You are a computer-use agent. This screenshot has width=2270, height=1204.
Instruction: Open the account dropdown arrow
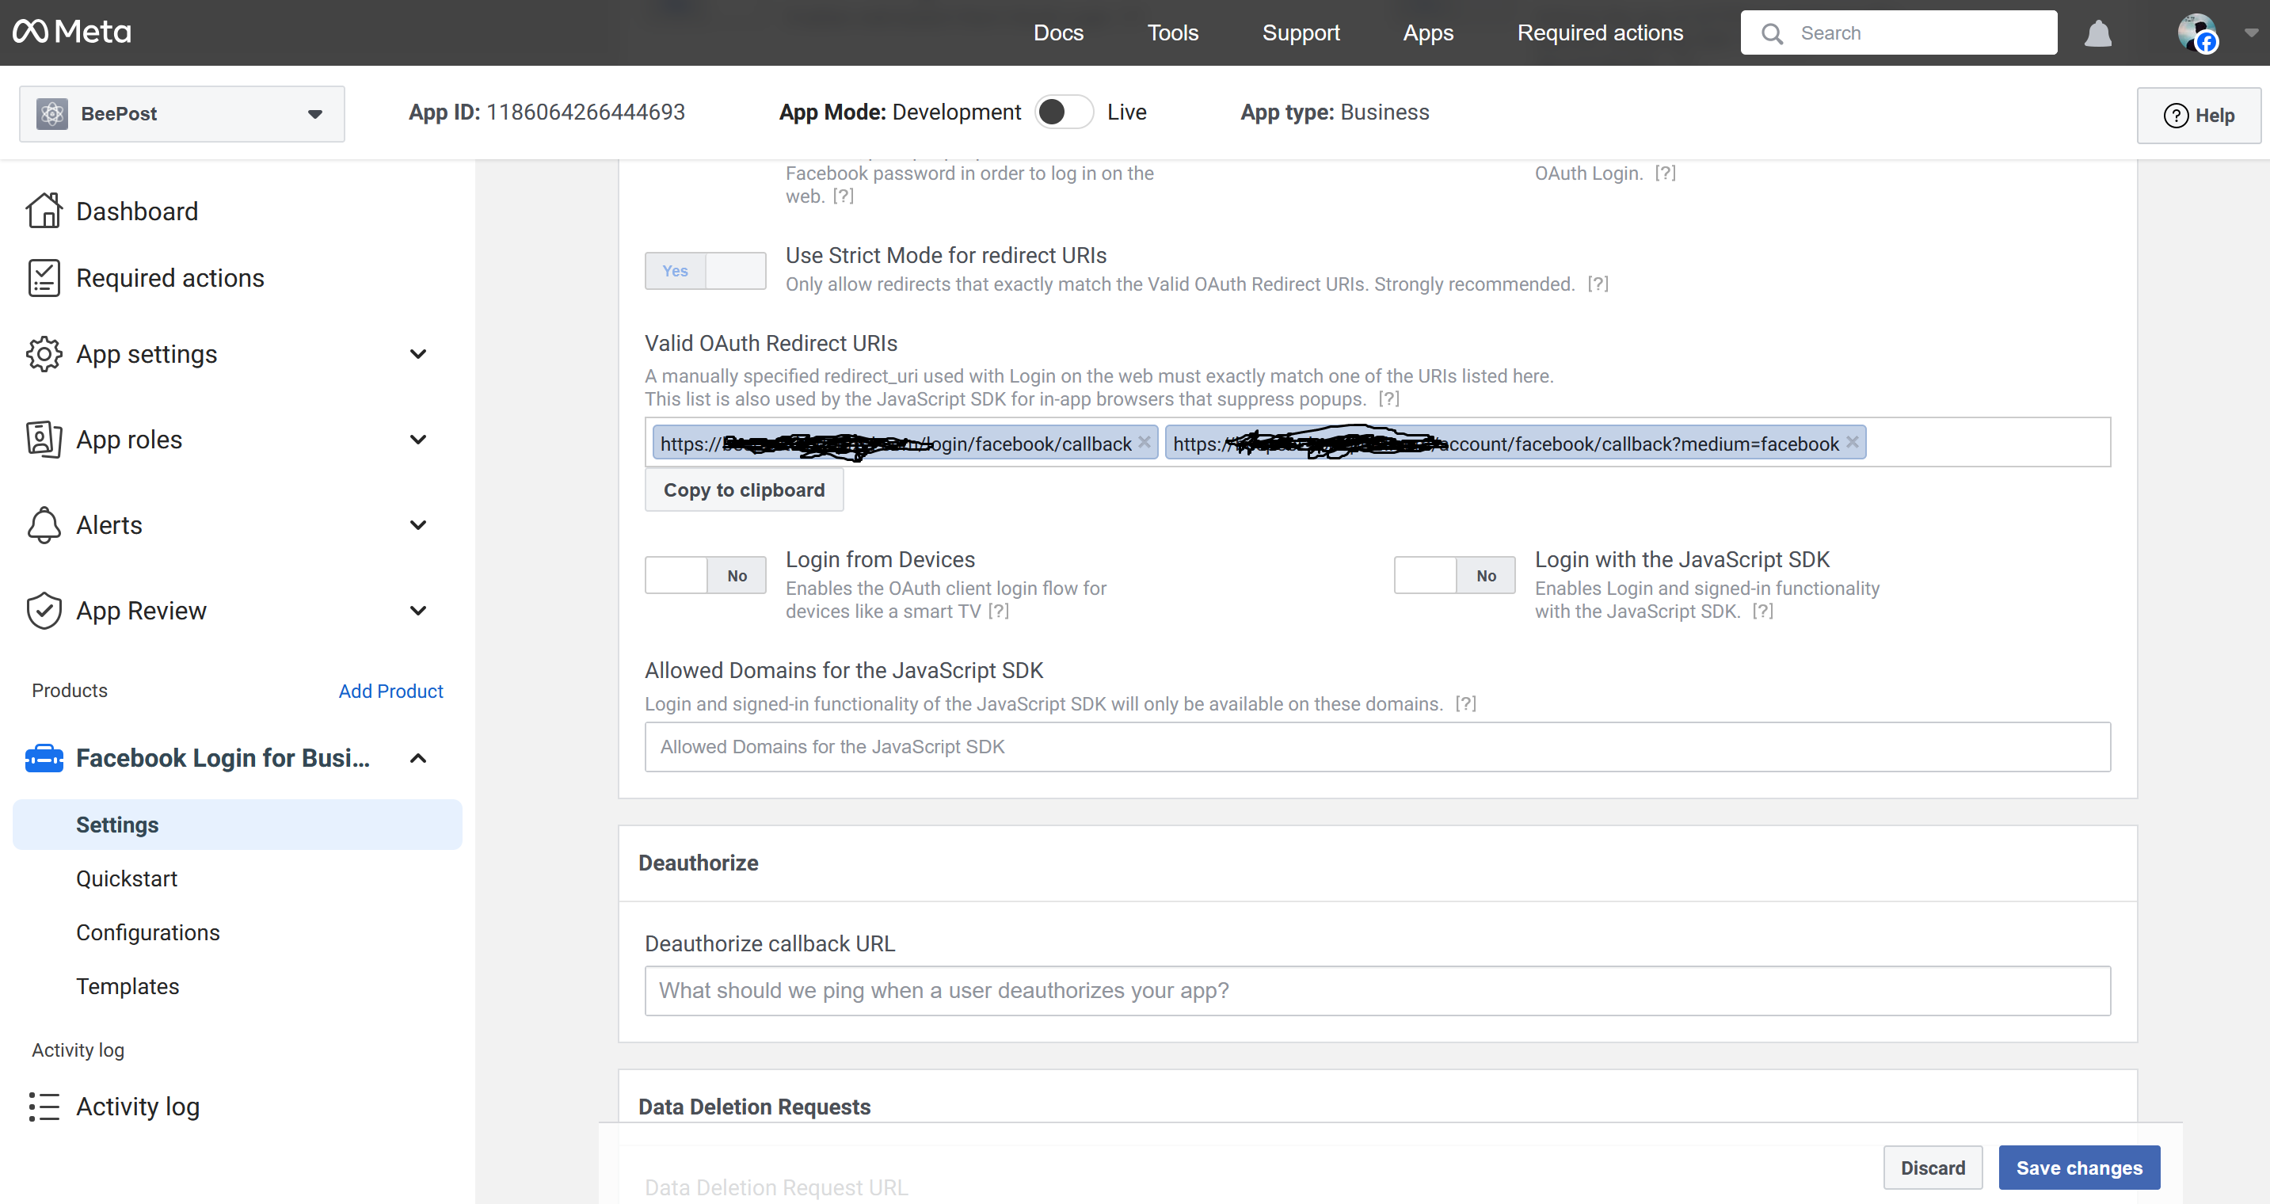[2251, 32]
